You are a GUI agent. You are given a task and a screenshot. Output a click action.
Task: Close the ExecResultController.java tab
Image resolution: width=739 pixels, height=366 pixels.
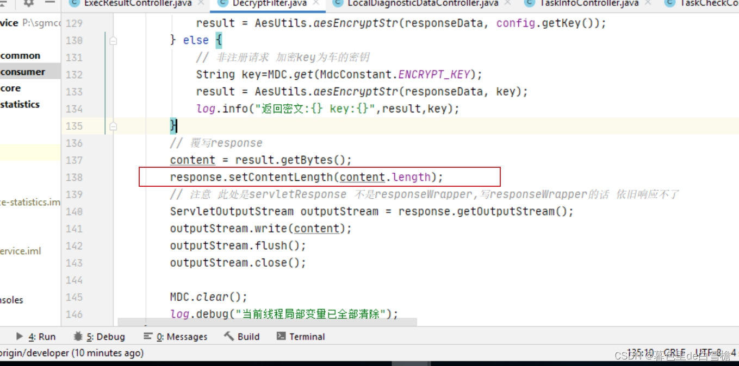[x=201, y=3]
